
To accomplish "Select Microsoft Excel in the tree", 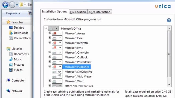I will (74, 38).
